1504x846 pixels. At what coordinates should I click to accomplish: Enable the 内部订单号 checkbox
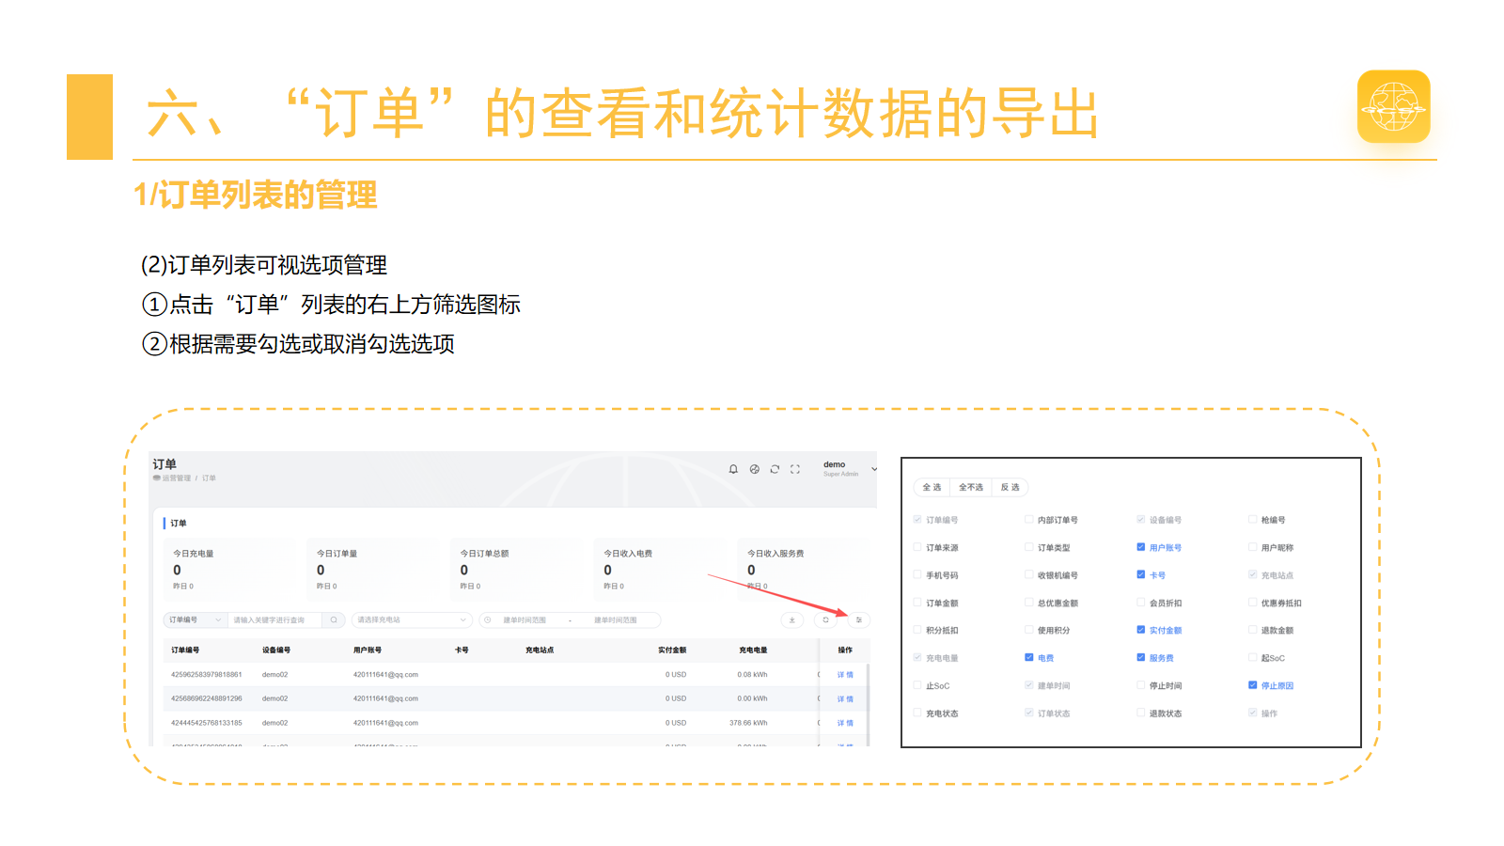pos(1029,520)
